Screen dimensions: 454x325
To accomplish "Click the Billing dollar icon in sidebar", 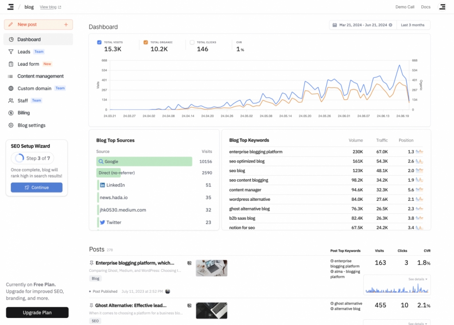I will pos(11,113).
